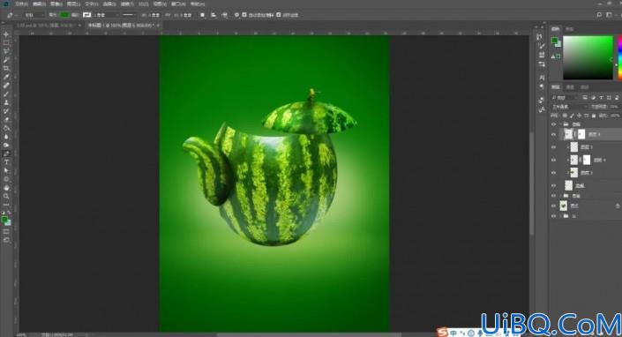
Task: Click the foreground color swatch in toolbar
Action: click(4, 220)
